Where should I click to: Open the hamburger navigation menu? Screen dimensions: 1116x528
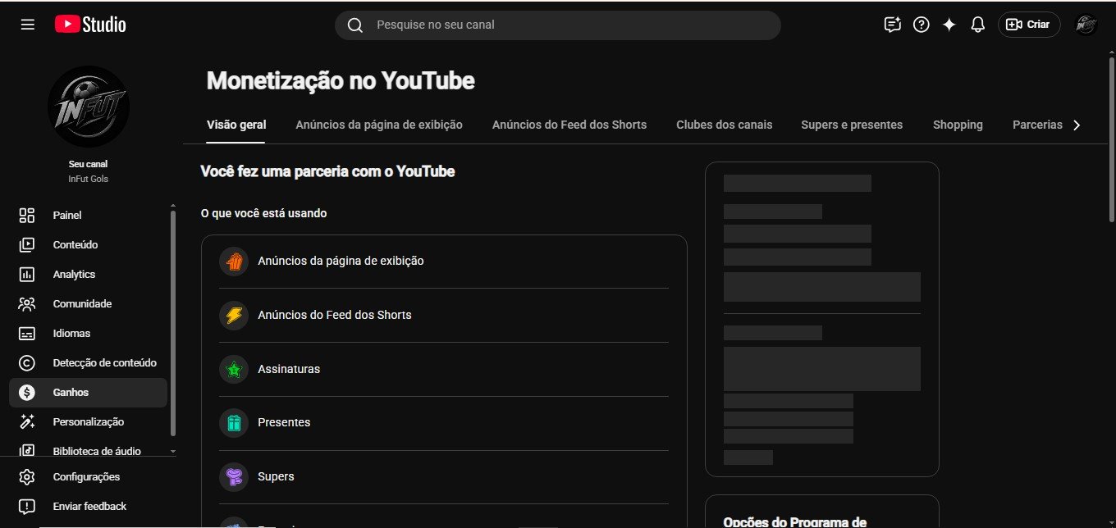(x=28, y=25)
